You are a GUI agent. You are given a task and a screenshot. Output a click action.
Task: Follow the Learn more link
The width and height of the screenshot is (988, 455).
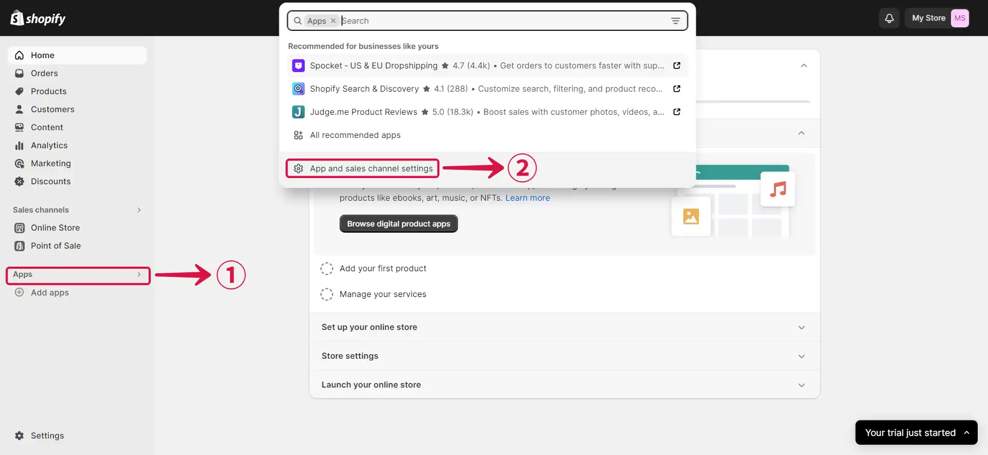527,198
